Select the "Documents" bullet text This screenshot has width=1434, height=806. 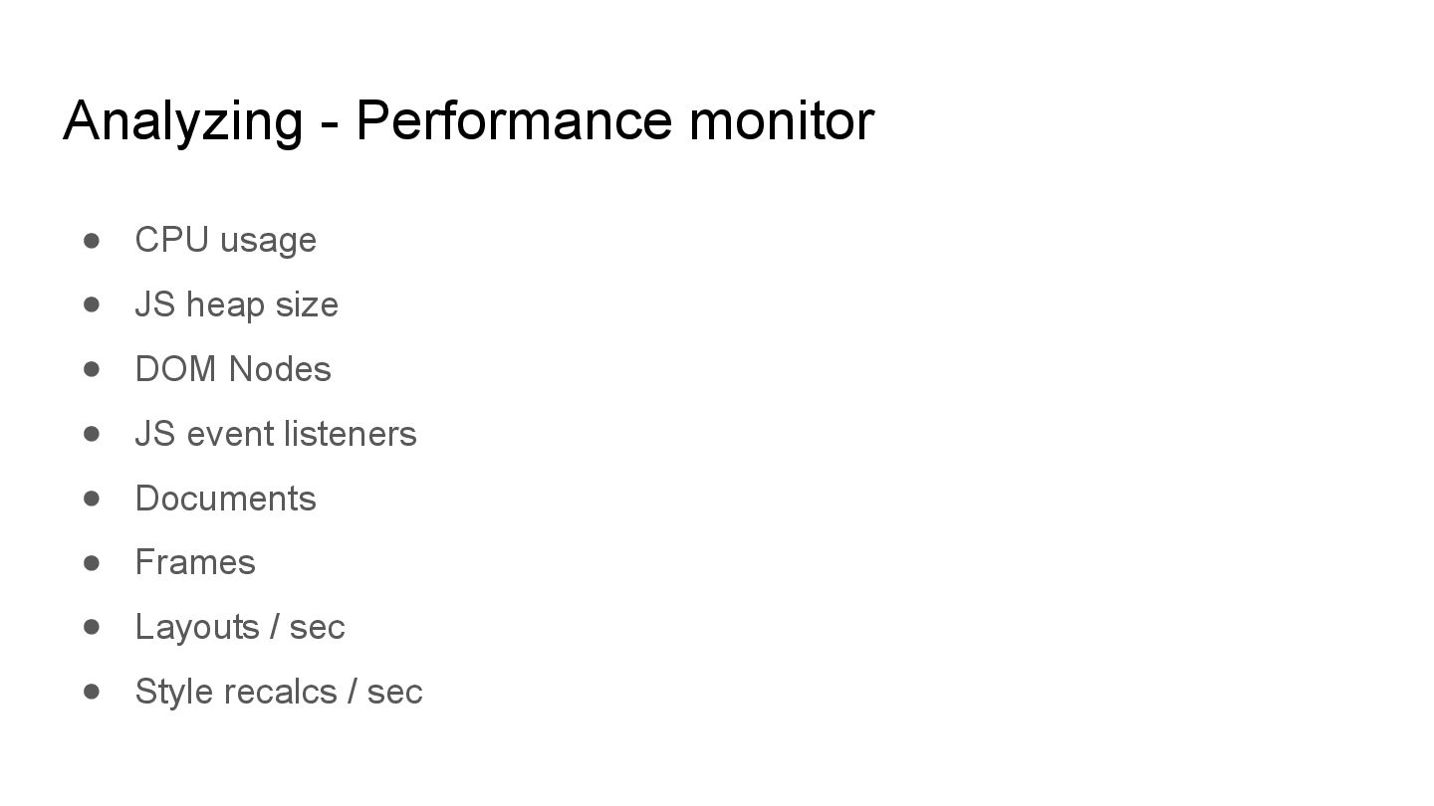point(225,499)
